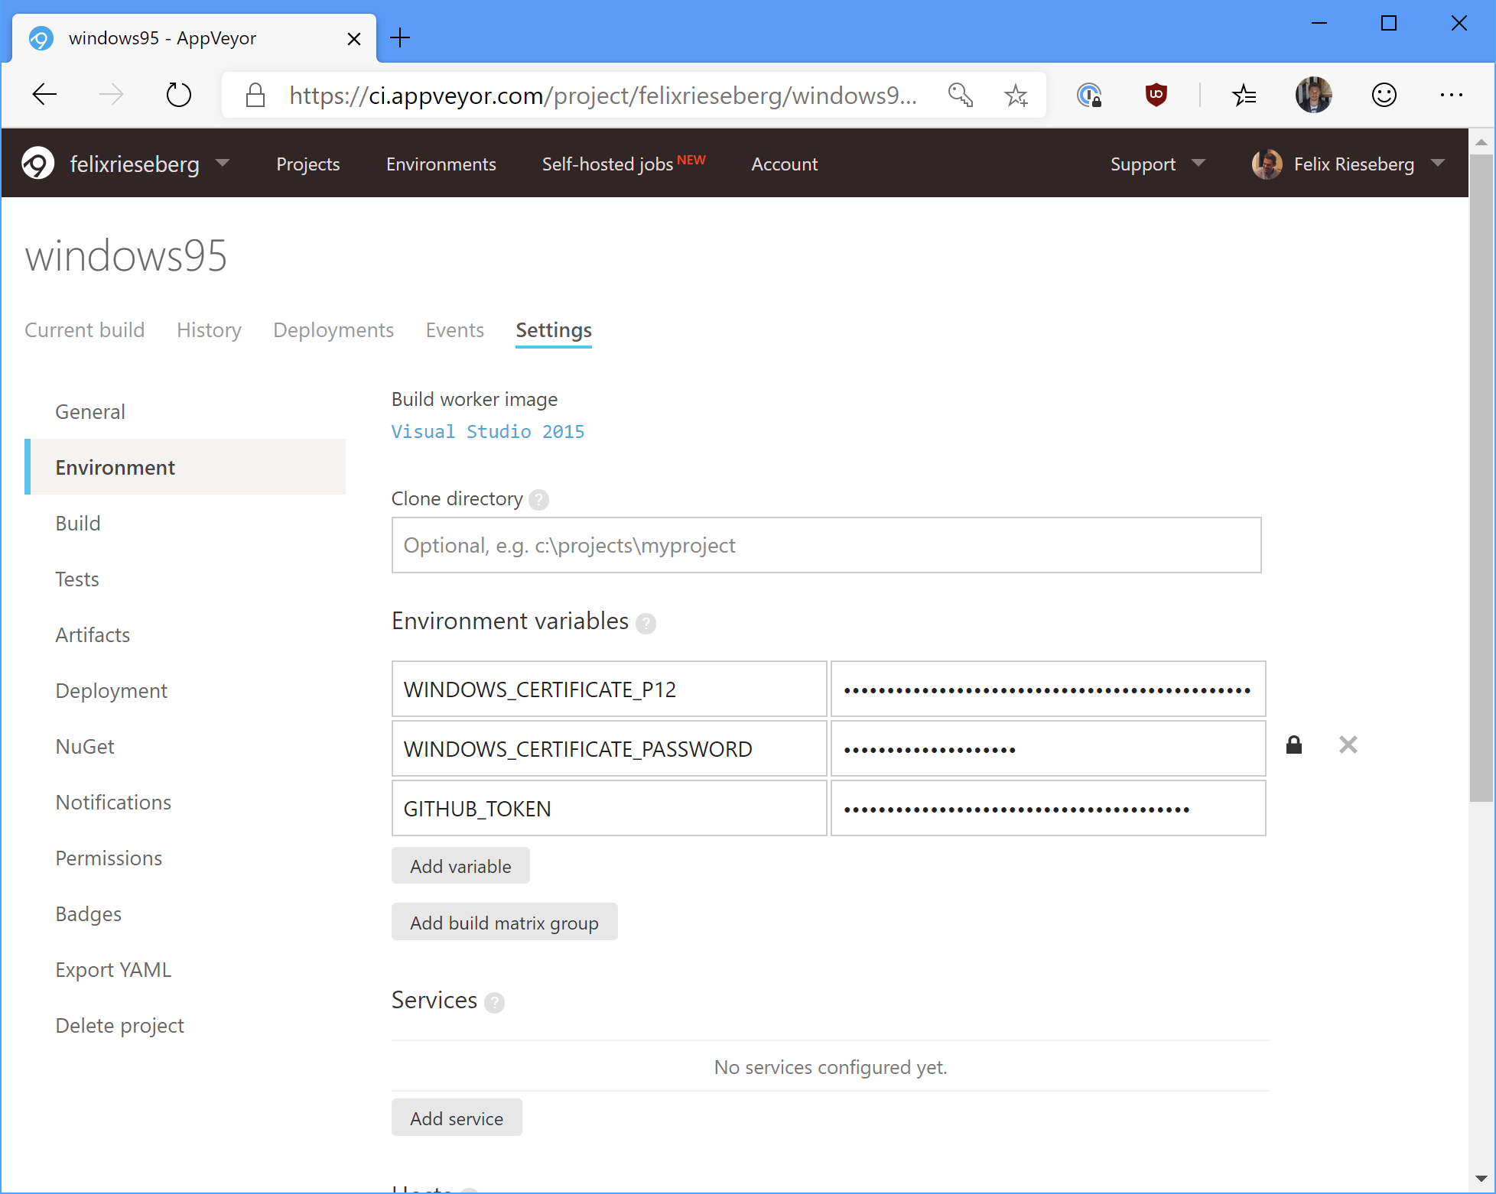Click the lock icon on WINDOWS_CERTIFICATE_PASSWORD

point(1295,745)
